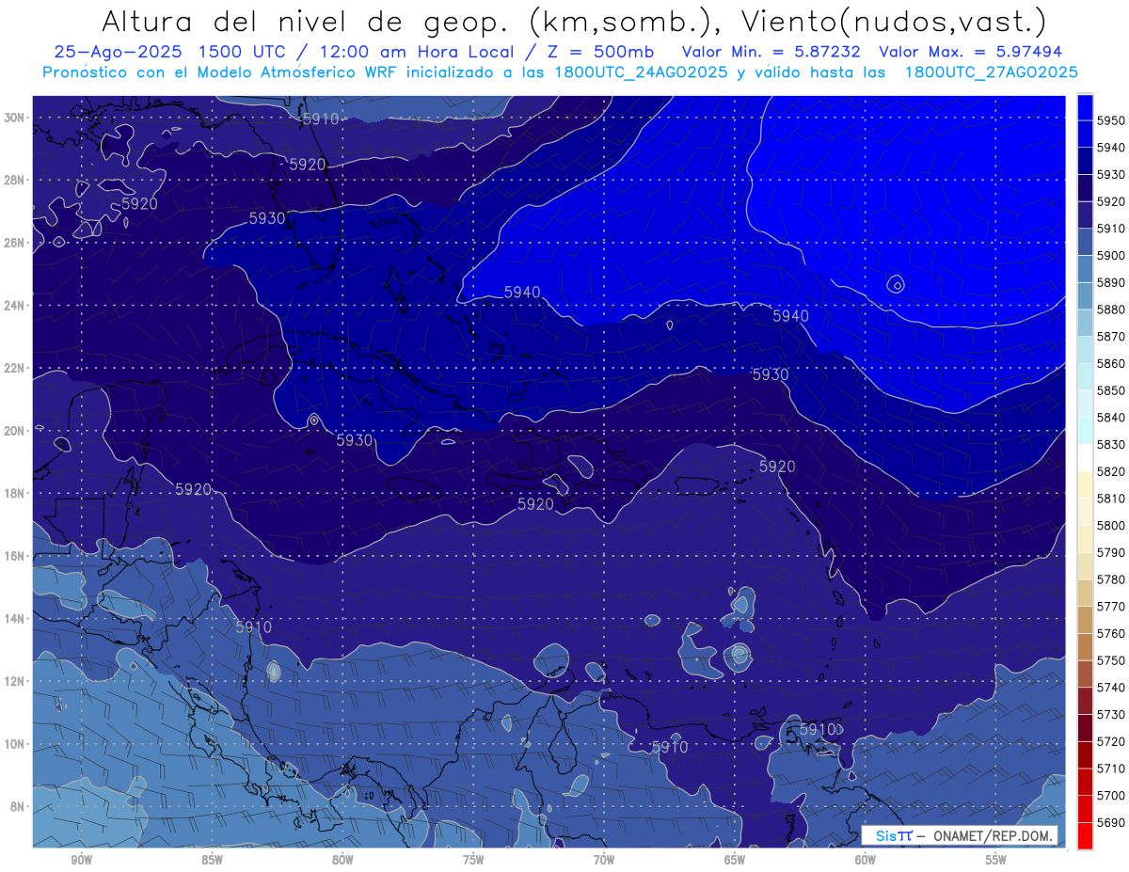Pick the white swatch between 5830 and 5820
The height and width of the screenshot is (872, 1129).
click(1085, 458)
